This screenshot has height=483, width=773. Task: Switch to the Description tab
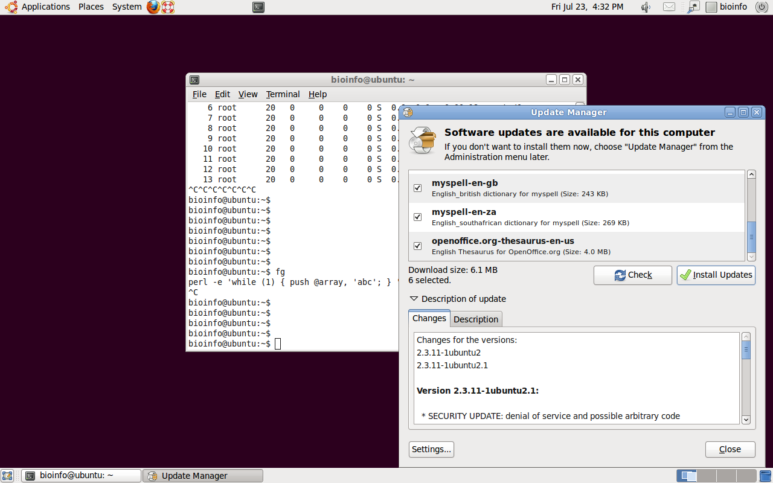[x=476, y=319]
